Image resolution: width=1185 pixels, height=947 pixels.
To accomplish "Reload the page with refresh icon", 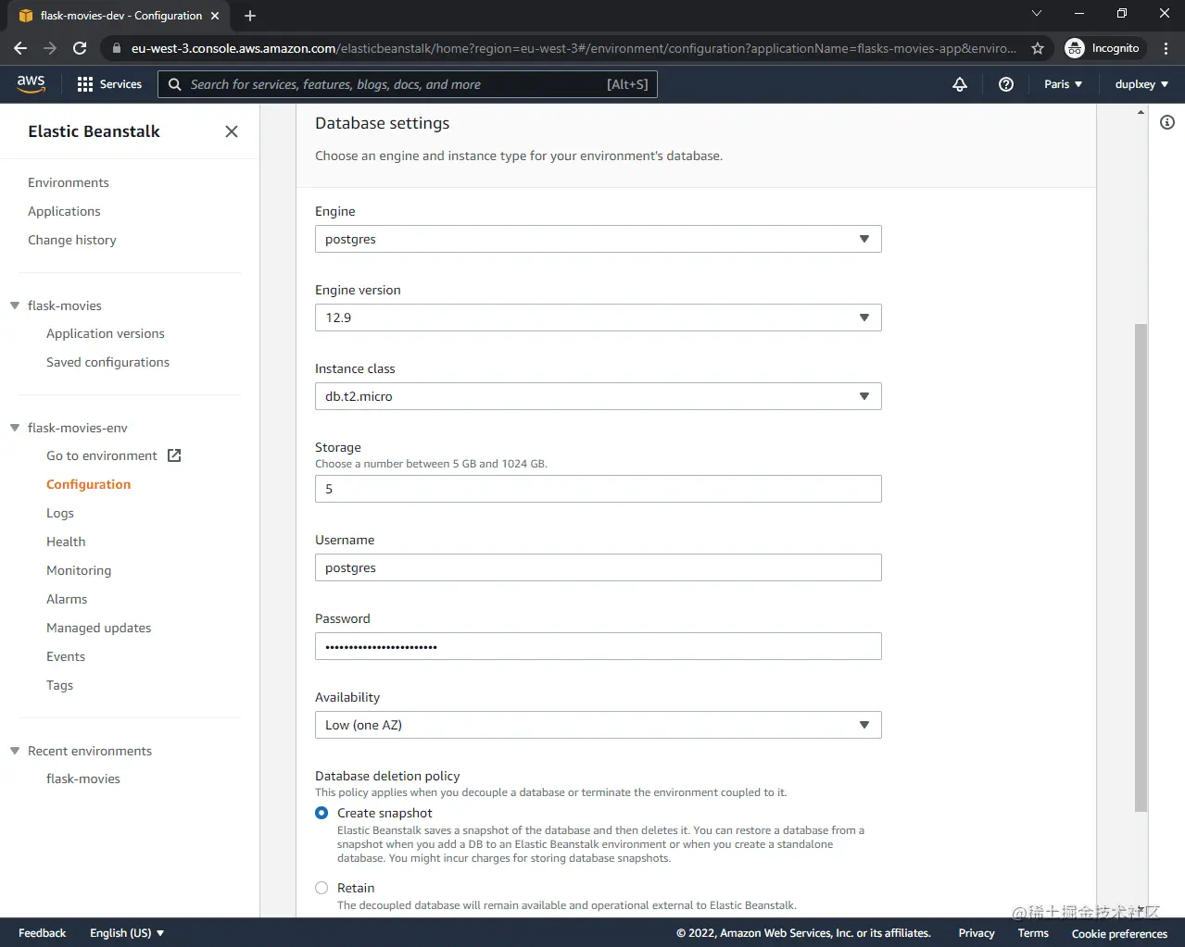I will pos(80,48).
